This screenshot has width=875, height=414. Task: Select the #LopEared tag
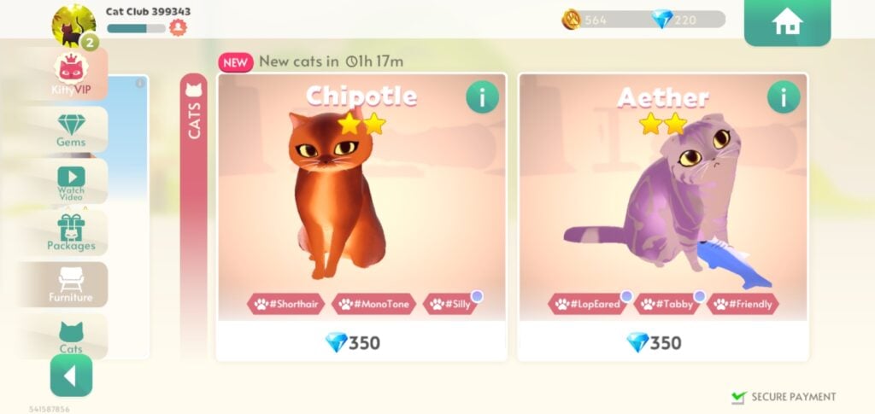click(x=588, y=304)
